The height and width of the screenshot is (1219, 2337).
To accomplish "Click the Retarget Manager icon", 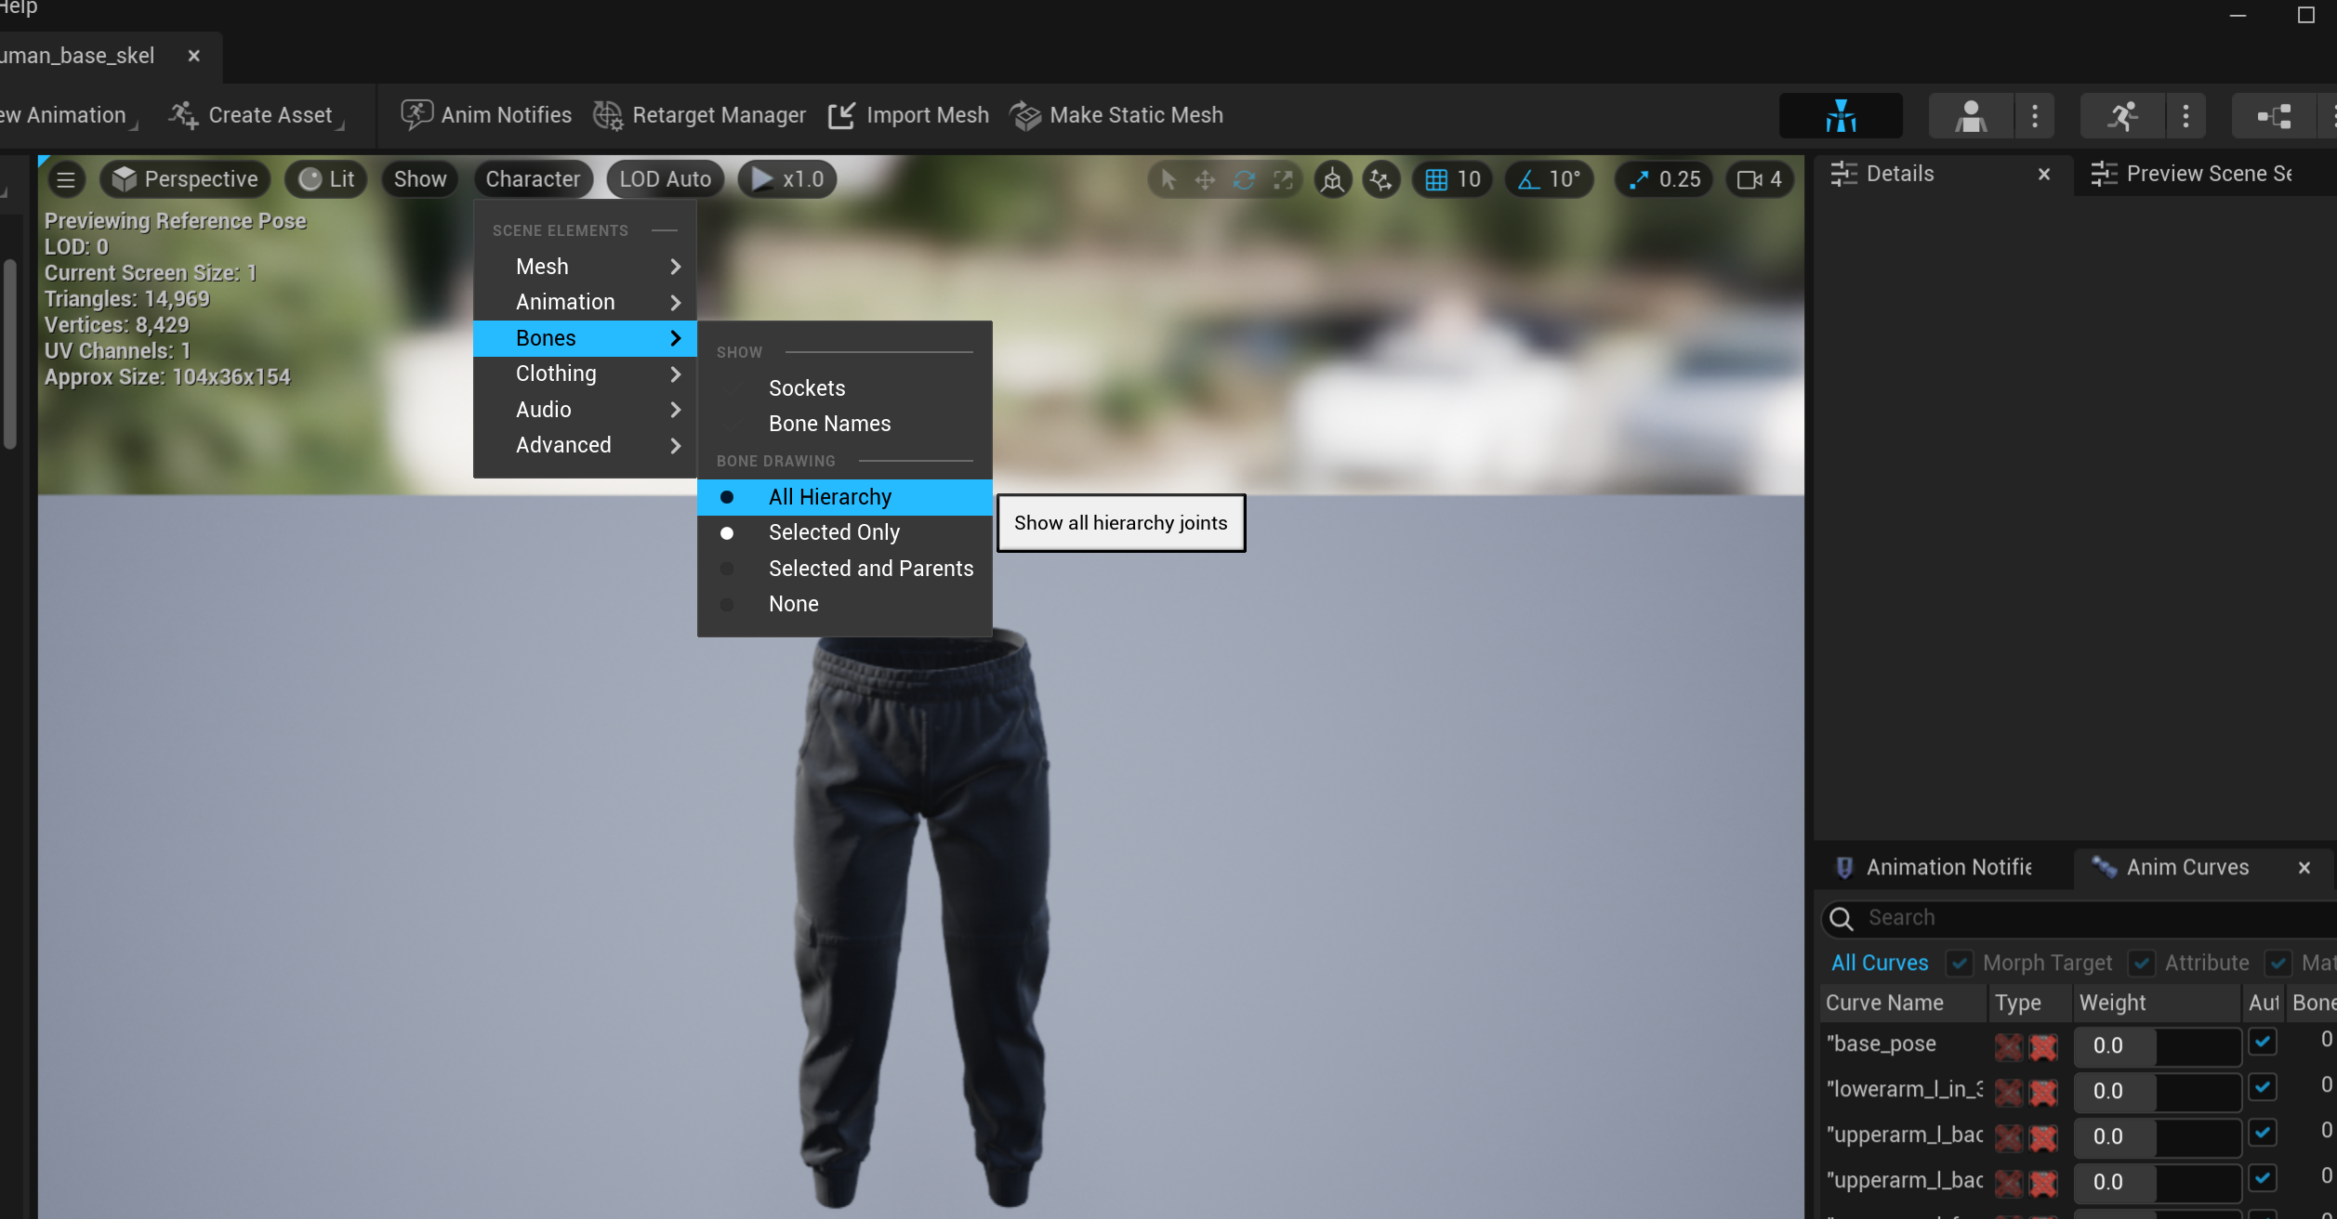I will coord(608,115).
